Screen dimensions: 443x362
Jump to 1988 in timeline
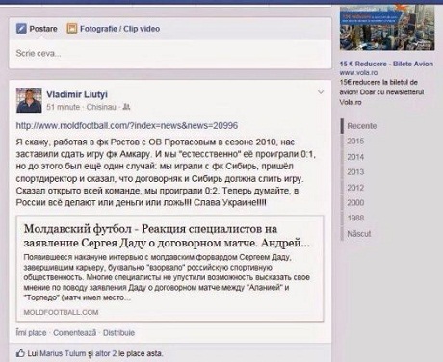(x=355, y=218)
